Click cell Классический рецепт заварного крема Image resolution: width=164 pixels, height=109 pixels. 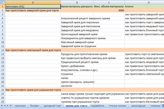click(x=86, y=18)
